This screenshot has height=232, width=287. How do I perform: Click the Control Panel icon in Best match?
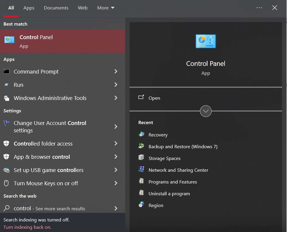coord(9,40)
